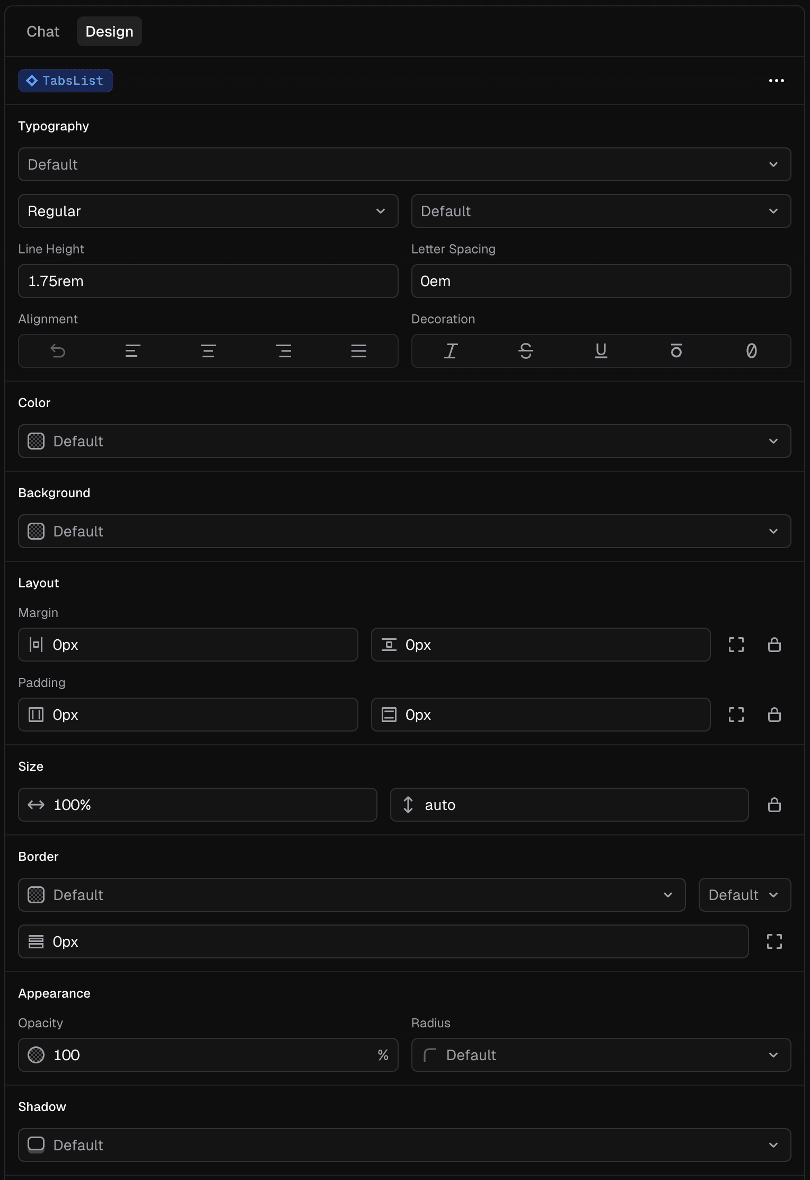Select center text alignment
The height and width of the screenshot is (1180, 810).
(208, 351)
